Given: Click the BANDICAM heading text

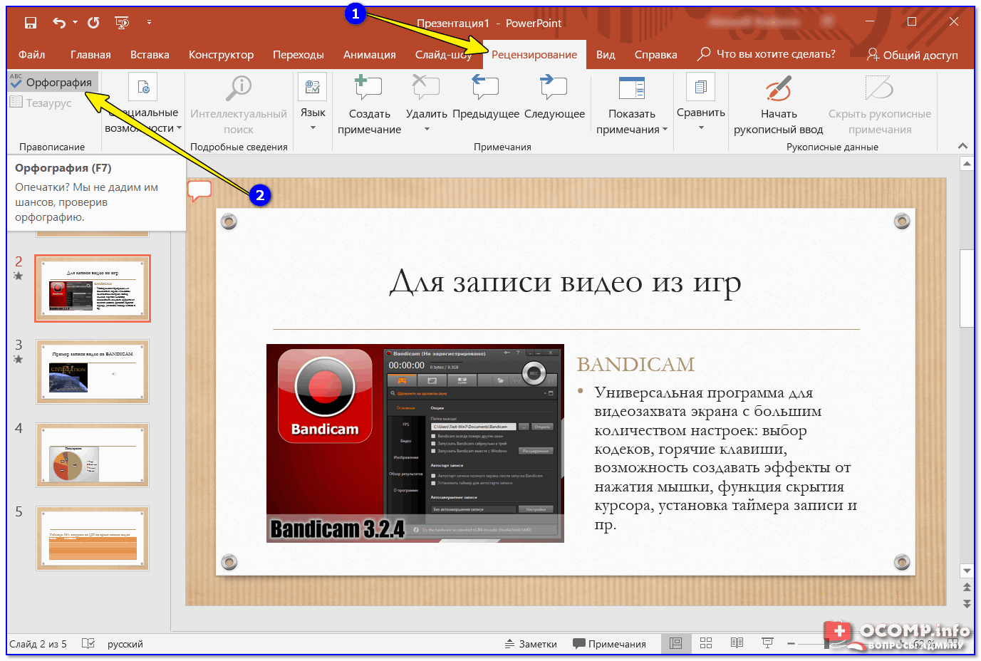Looking at the screenshot, I should pyautogui.click(x=635, y=365).
